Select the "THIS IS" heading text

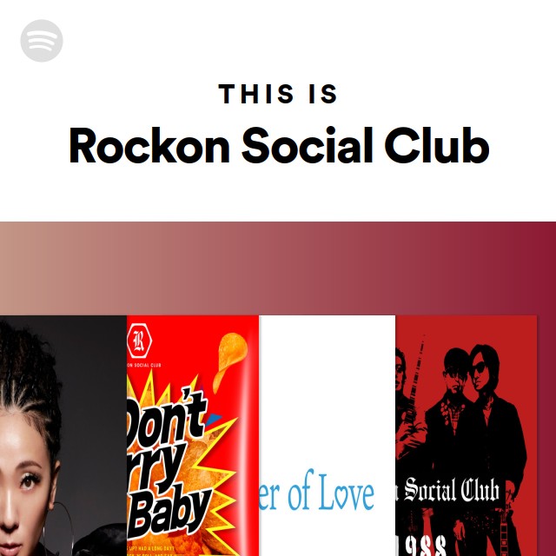pyautogui.click(x=278, y=94)
